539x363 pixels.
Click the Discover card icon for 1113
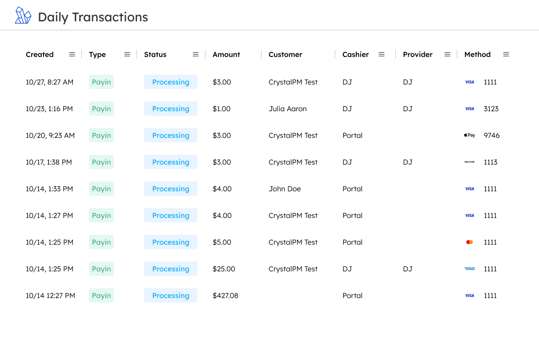(x=470, y=162)
